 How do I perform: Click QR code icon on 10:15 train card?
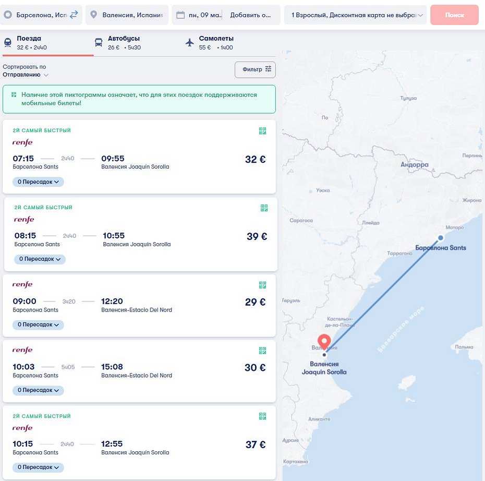(262, 416)
